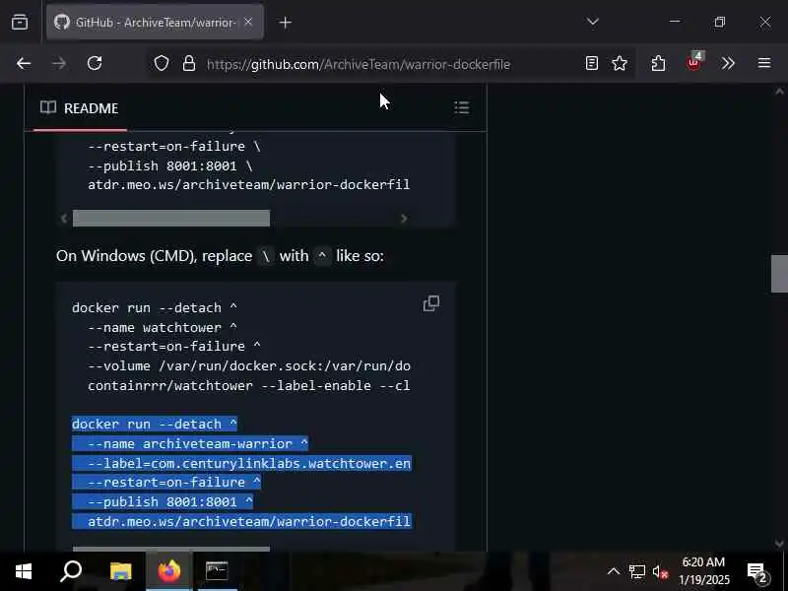Minimize the Firefox window
788x591 pixels.
pyautogui.click(x=675, y=22)
